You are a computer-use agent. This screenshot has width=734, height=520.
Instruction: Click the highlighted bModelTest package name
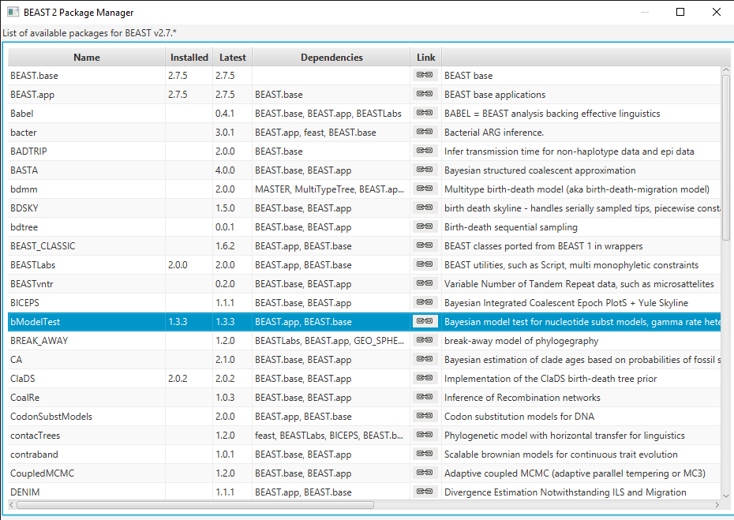pyautogui.click(x=35, y=322)
